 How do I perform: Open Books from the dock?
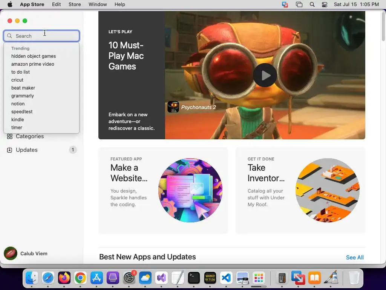point(315,278)
